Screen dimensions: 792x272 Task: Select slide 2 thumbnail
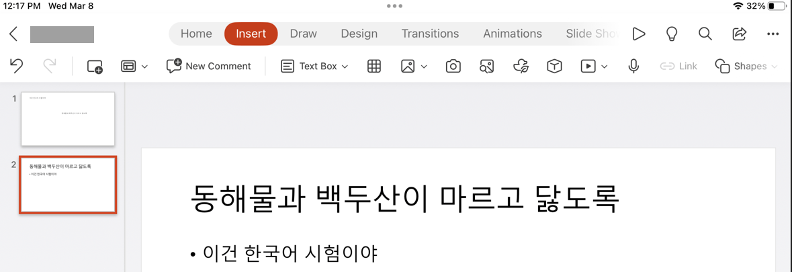pos(69,185)
